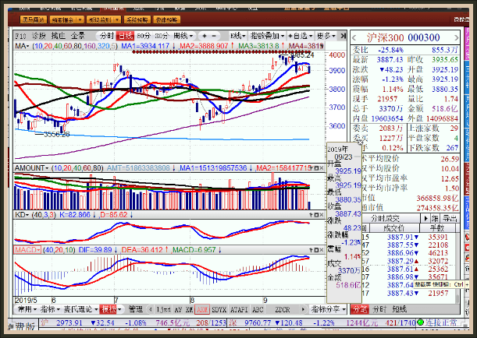Image resolution: width=477 pixels, height=338 pixels.
Task: Click the play arrow beside 分时成交
Action: [425, 218]
